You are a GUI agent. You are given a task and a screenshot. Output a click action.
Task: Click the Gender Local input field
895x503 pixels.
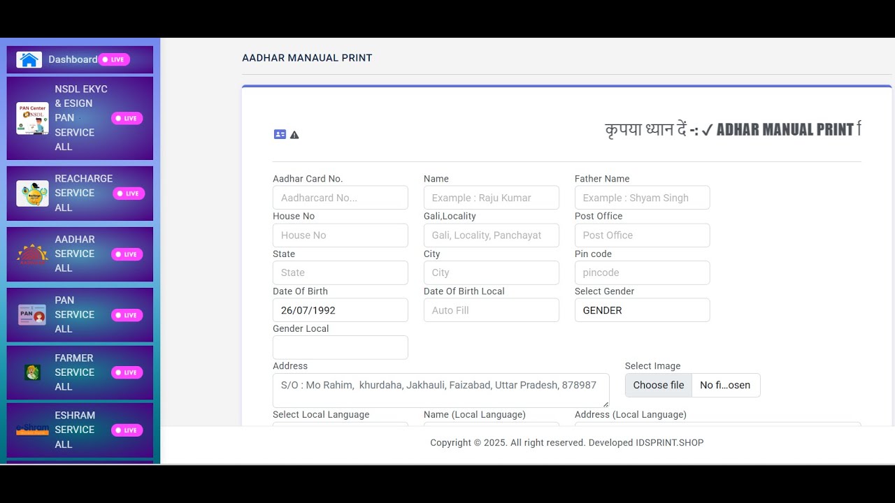click(341, 347)
